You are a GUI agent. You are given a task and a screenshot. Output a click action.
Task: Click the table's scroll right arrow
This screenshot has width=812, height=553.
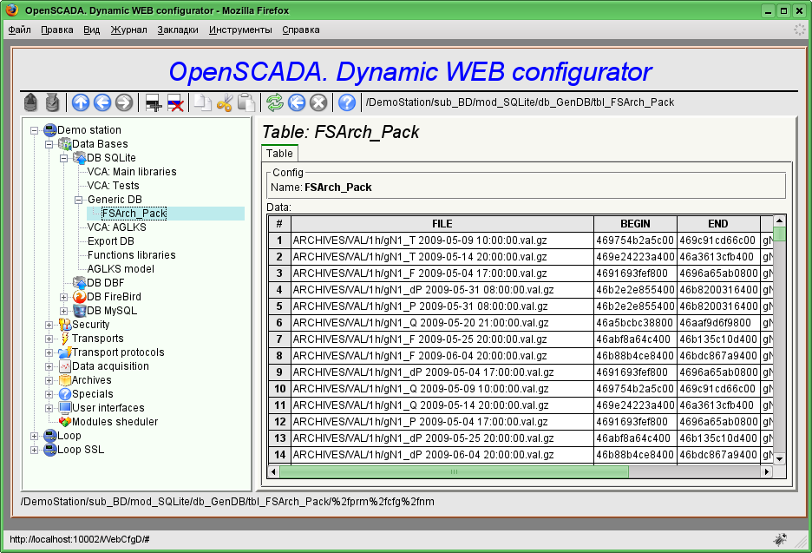coord(767,471)
